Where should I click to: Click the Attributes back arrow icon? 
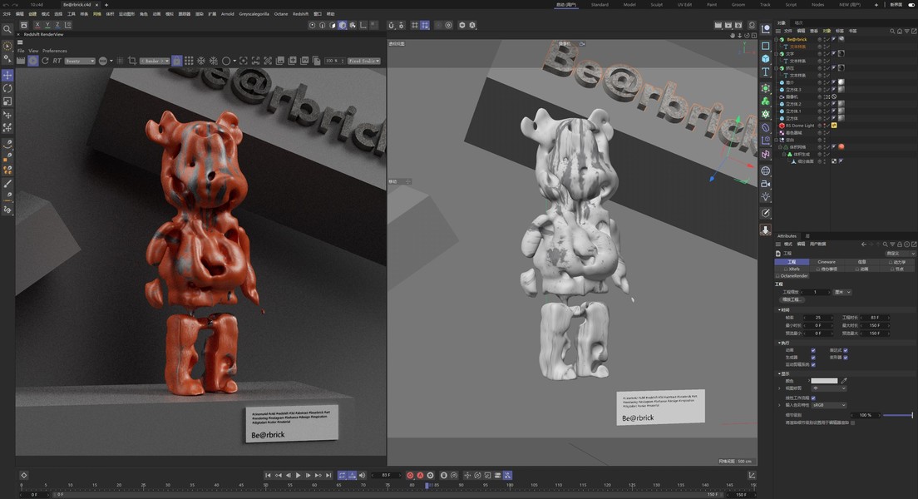864,245
